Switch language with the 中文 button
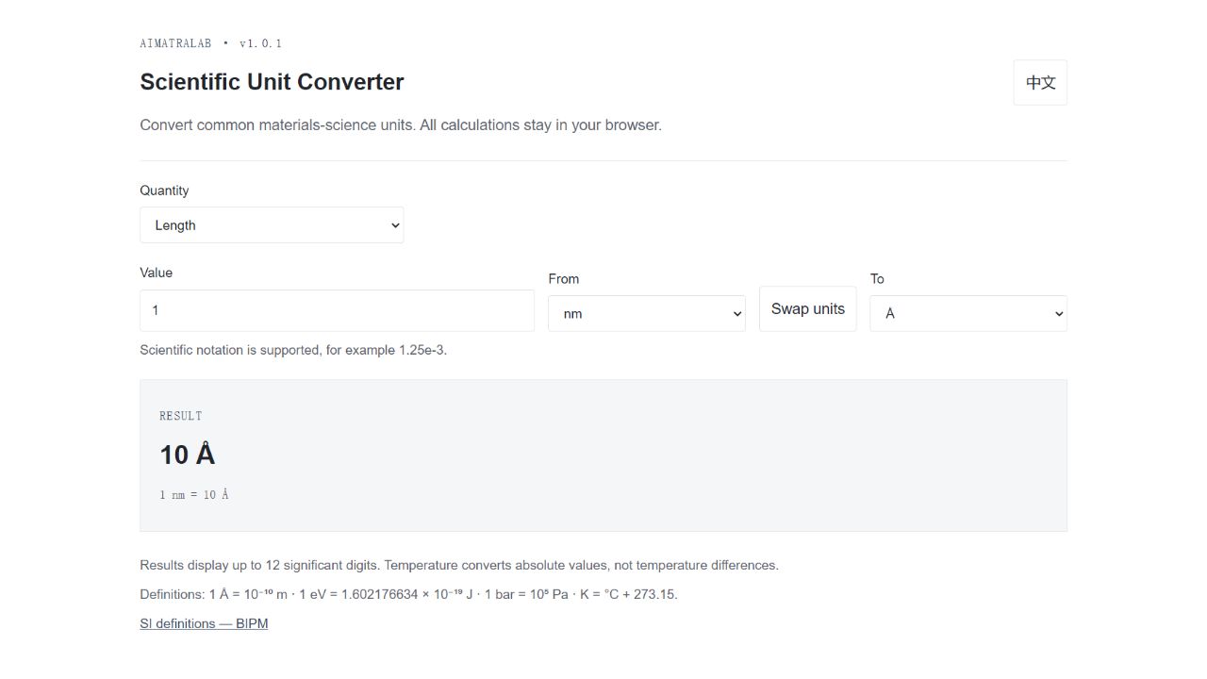This screenshot has width=1207, height=679. (x=1040, y=83)
